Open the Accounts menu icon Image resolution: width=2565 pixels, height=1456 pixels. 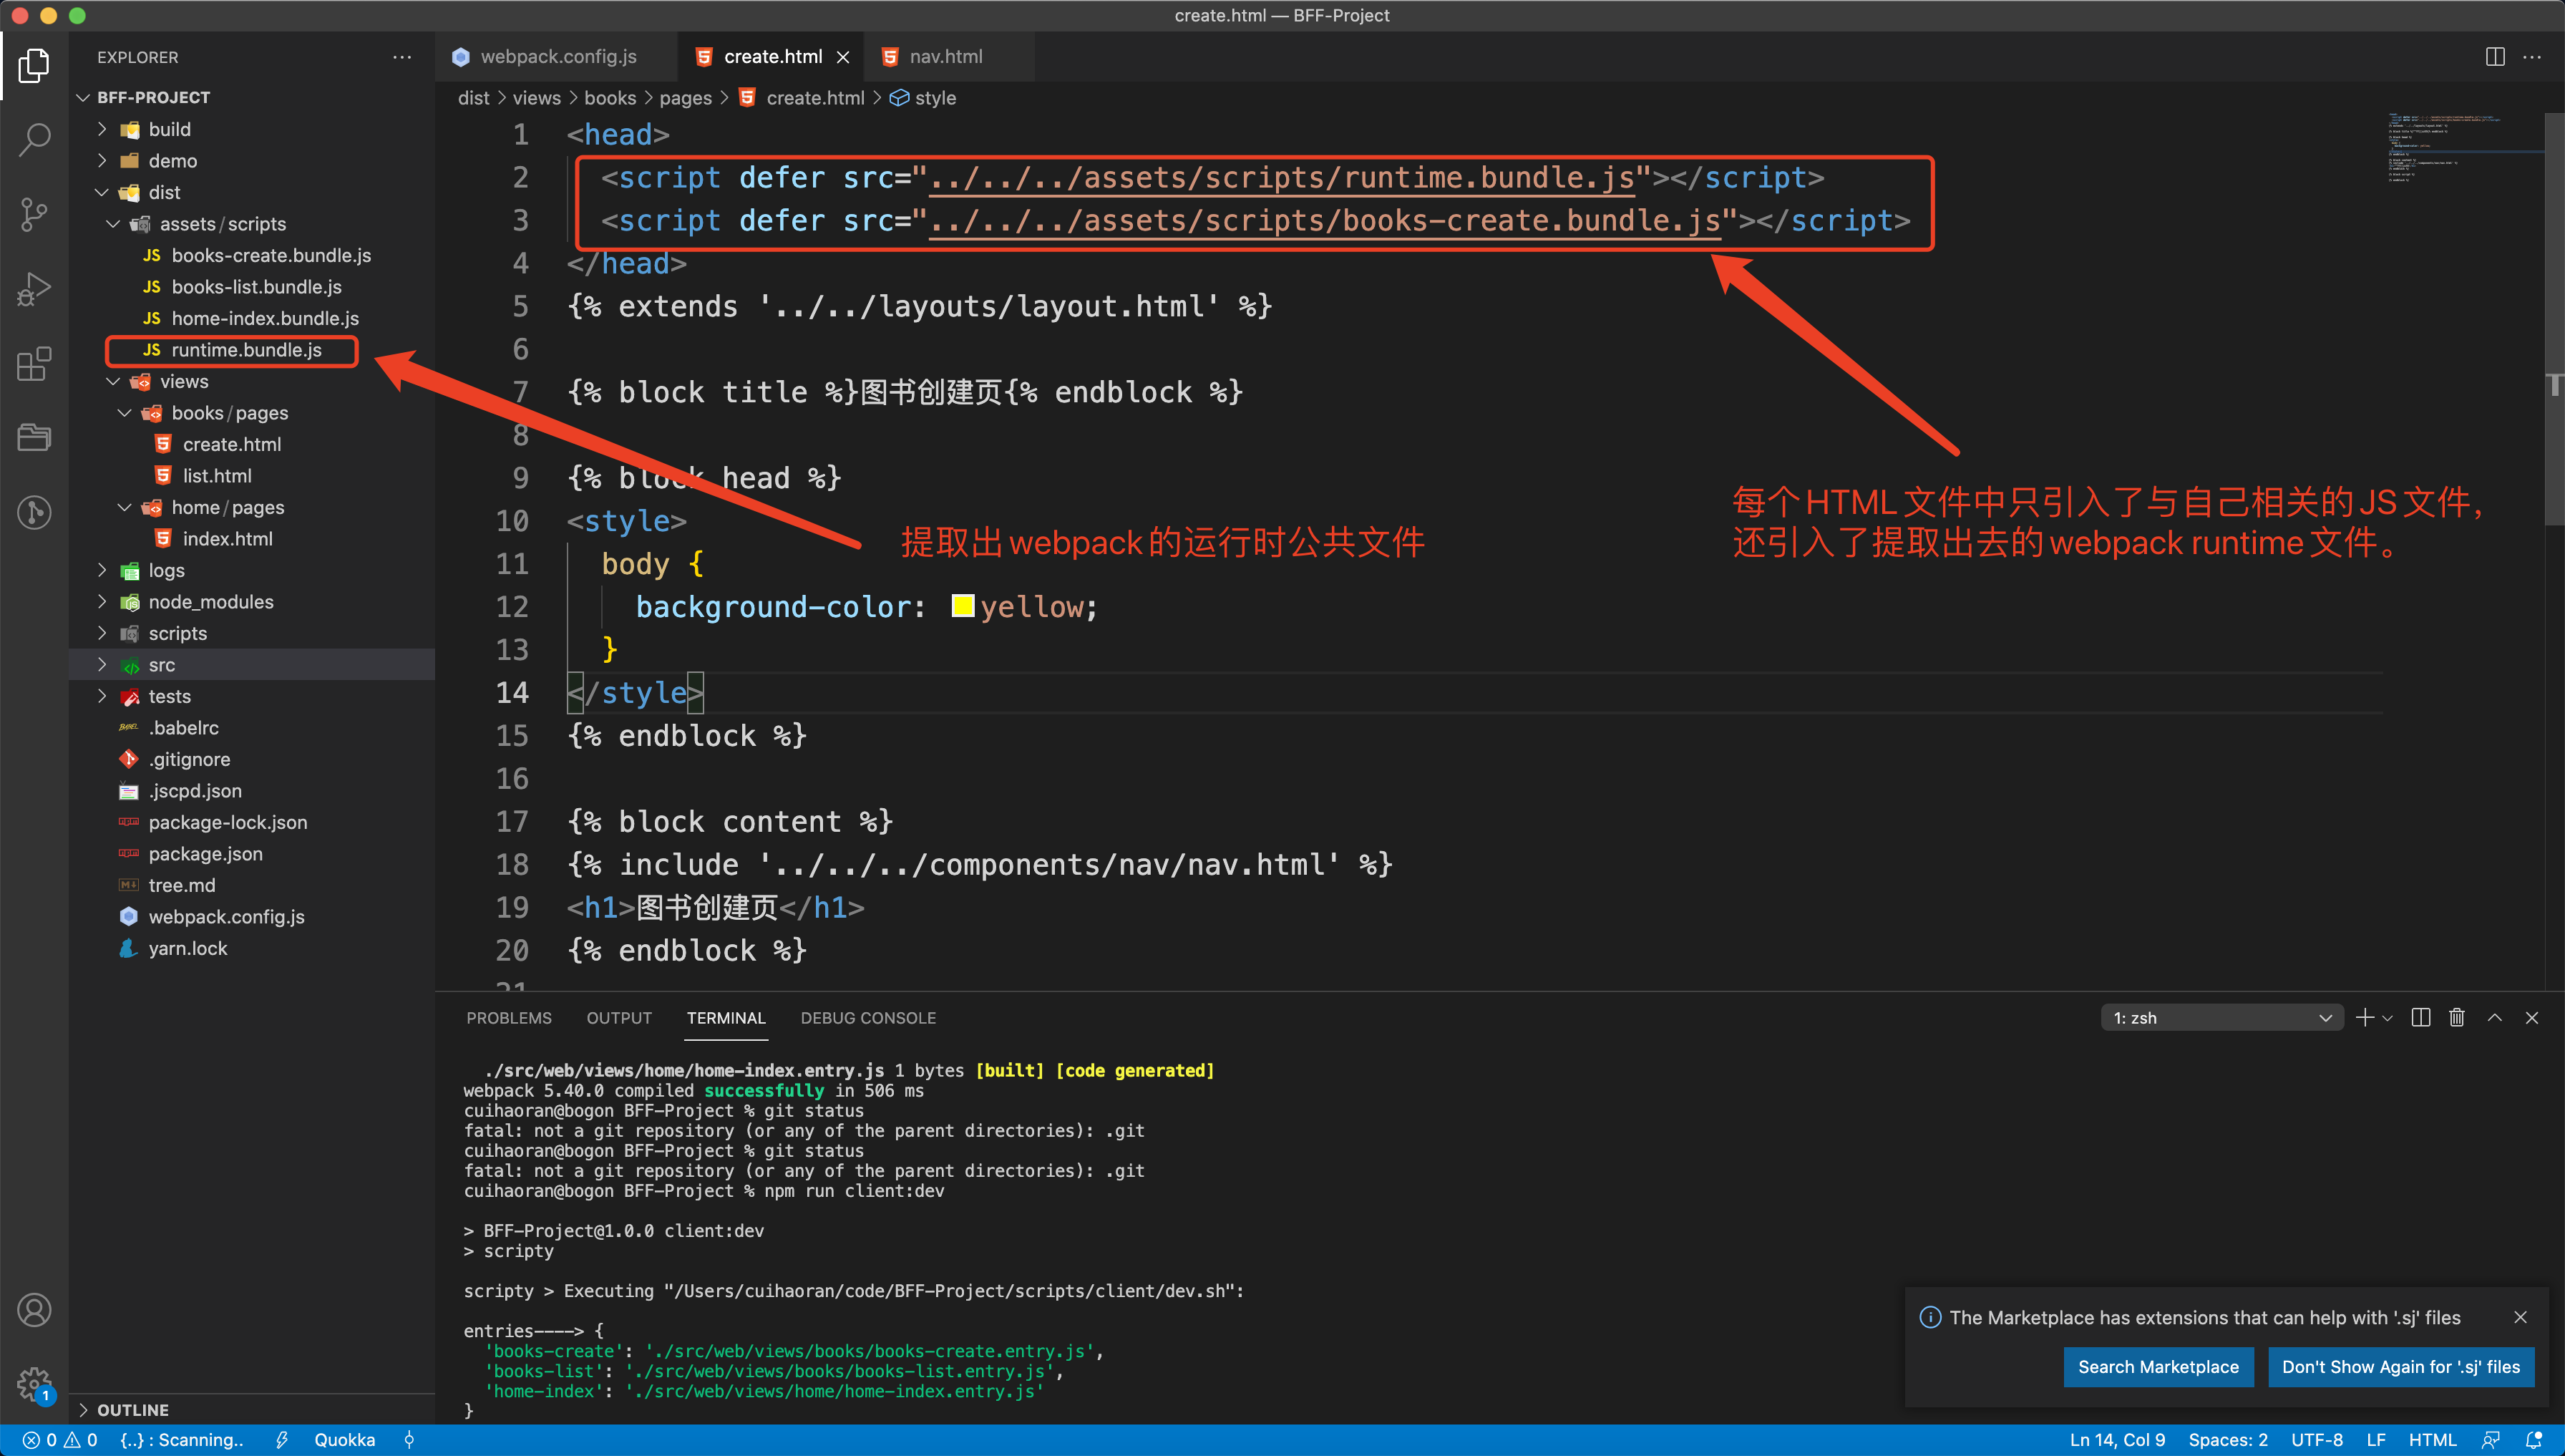tap(34, 1310)
